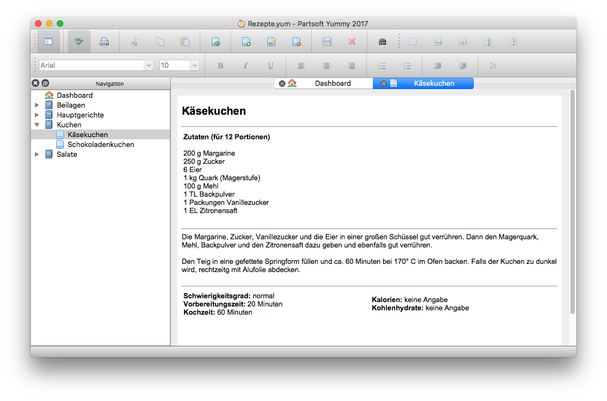Click the red X cancel icon
The image size is (607, 401).
(x=352, y=42)
